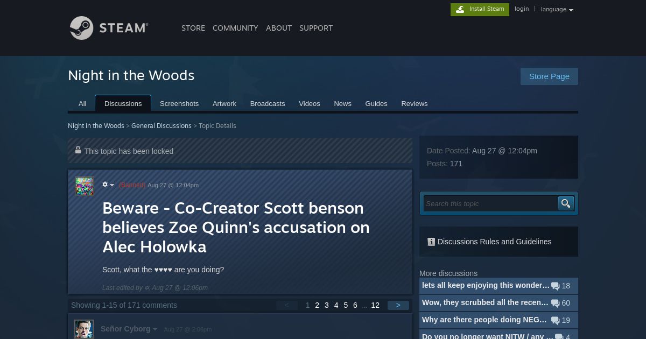The height and width of the screenshot is (339, 646).
Task: Click the 'Posts: 171' text
Action: click(x=445, y=164)
